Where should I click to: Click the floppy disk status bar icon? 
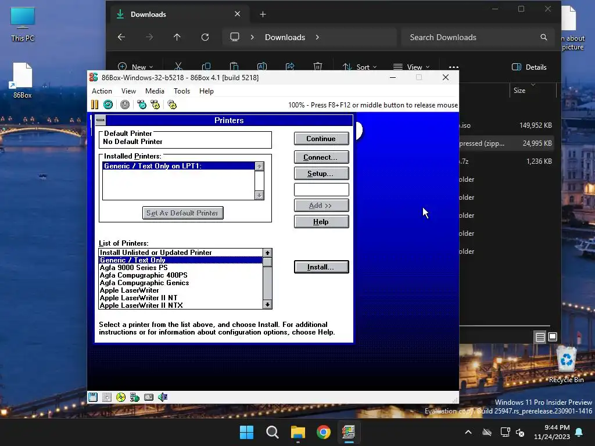coord(93,397)
